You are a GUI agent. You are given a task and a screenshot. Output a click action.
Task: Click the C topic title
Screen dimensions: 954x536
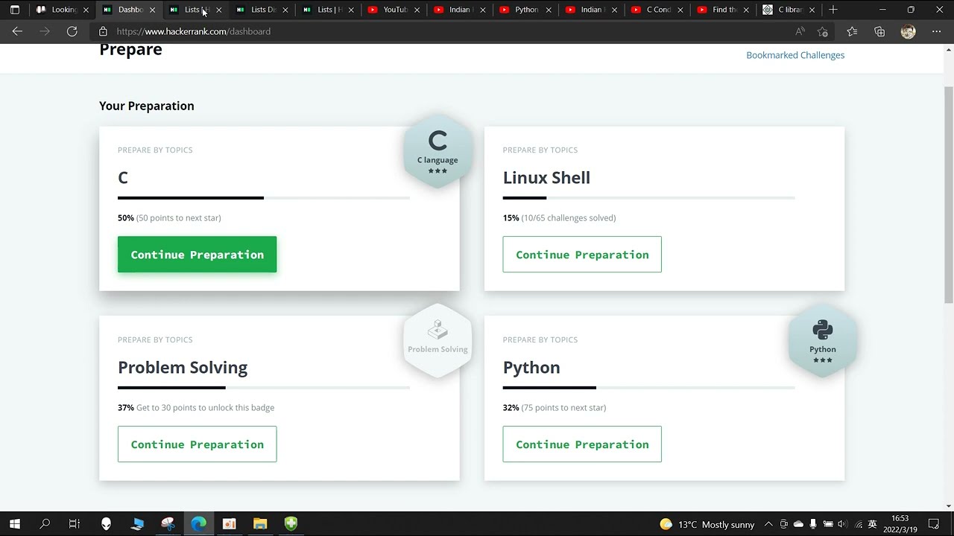[123, 178]
